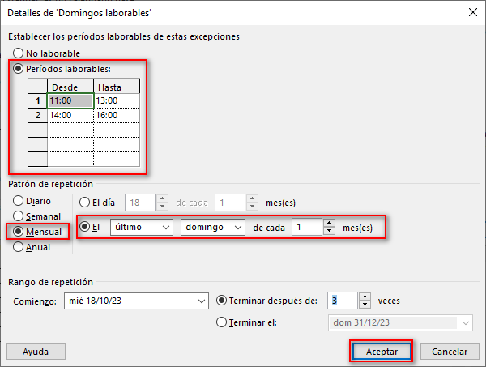This screenshot has width=486, height=367.
Task: Select the 'No laborable' radio option
Action: [19, 53]
